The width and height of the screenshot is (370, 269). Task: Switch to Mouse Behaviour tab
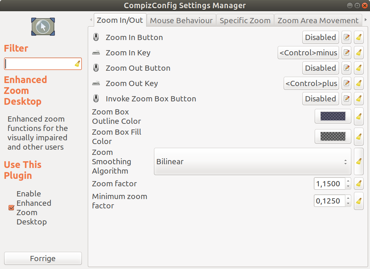point(181,21)
